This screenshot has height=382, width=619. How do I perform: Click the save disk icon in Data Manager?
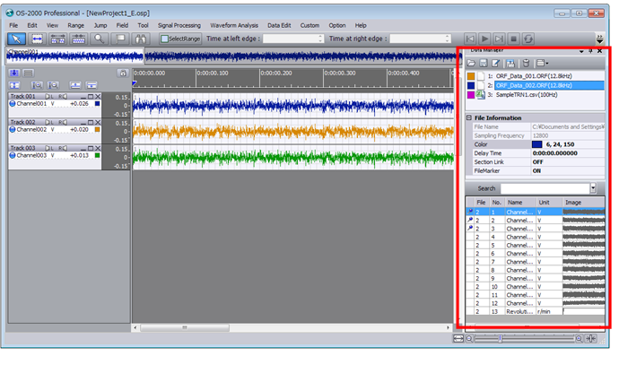(x=484, y=63)
